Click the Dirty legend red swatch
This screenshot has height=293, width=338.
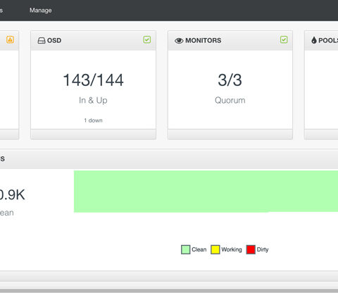pyautogui.click(x=251, y=249)
